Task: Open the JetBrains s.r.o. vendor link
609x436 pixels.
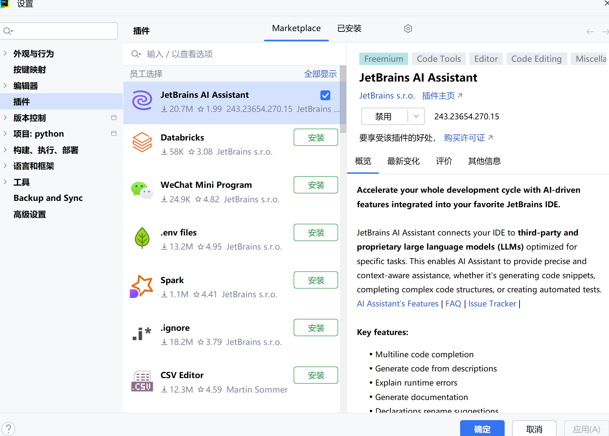Action: point(387,96)
